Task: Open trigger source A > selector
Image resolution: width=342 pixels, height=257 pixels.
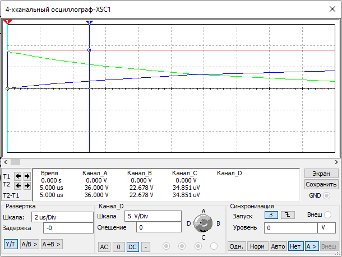Action: tap(312, 246)
